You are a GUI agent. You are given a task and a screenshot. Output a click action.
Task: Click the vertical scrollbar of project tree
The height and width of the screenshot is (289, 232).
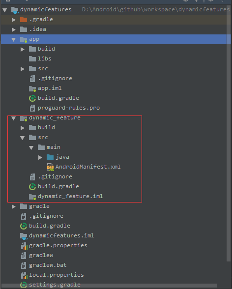pos(229,134)
